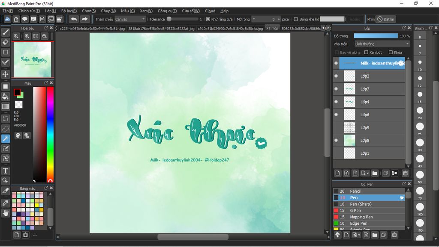Show the hidden Lớp9 layer

coord(336,127)
